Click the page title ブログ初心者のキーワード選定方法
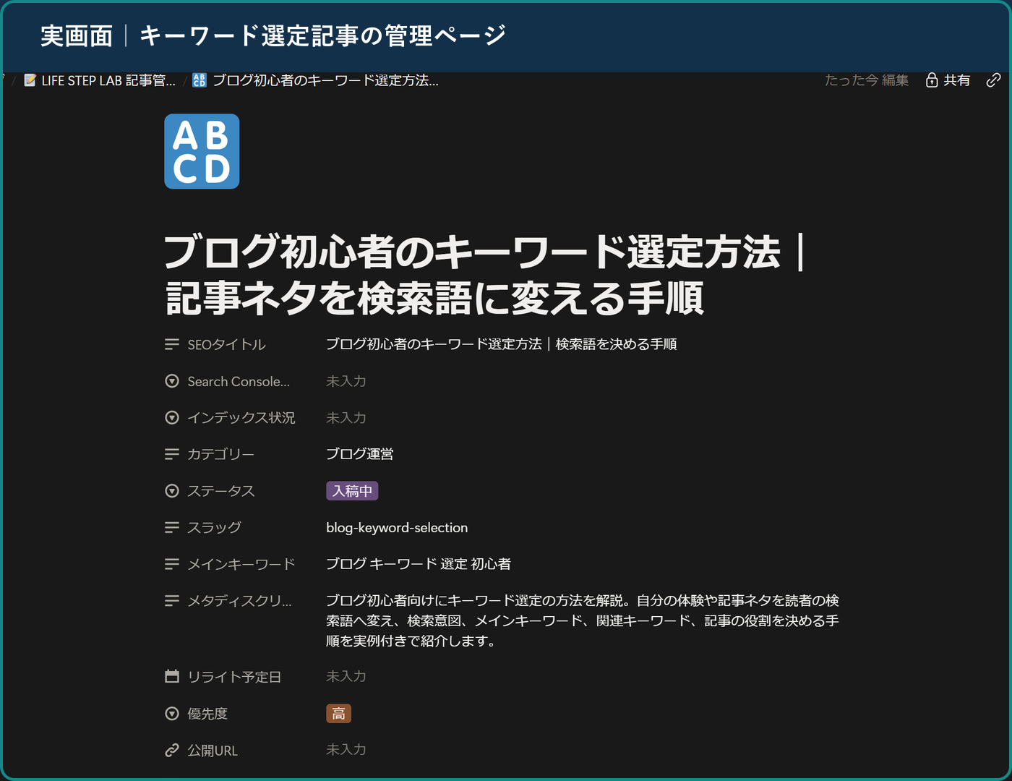The image size is (1012, 781). coord(484,275)
